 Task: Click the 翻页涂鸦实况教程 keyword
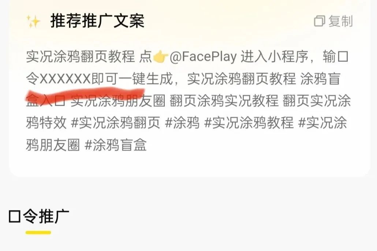[224, 100]
